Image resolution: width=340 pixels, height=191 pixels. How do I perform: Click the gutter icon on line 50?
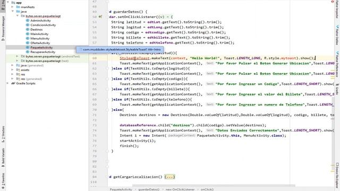pyautogui.click(x=100, y=16)
